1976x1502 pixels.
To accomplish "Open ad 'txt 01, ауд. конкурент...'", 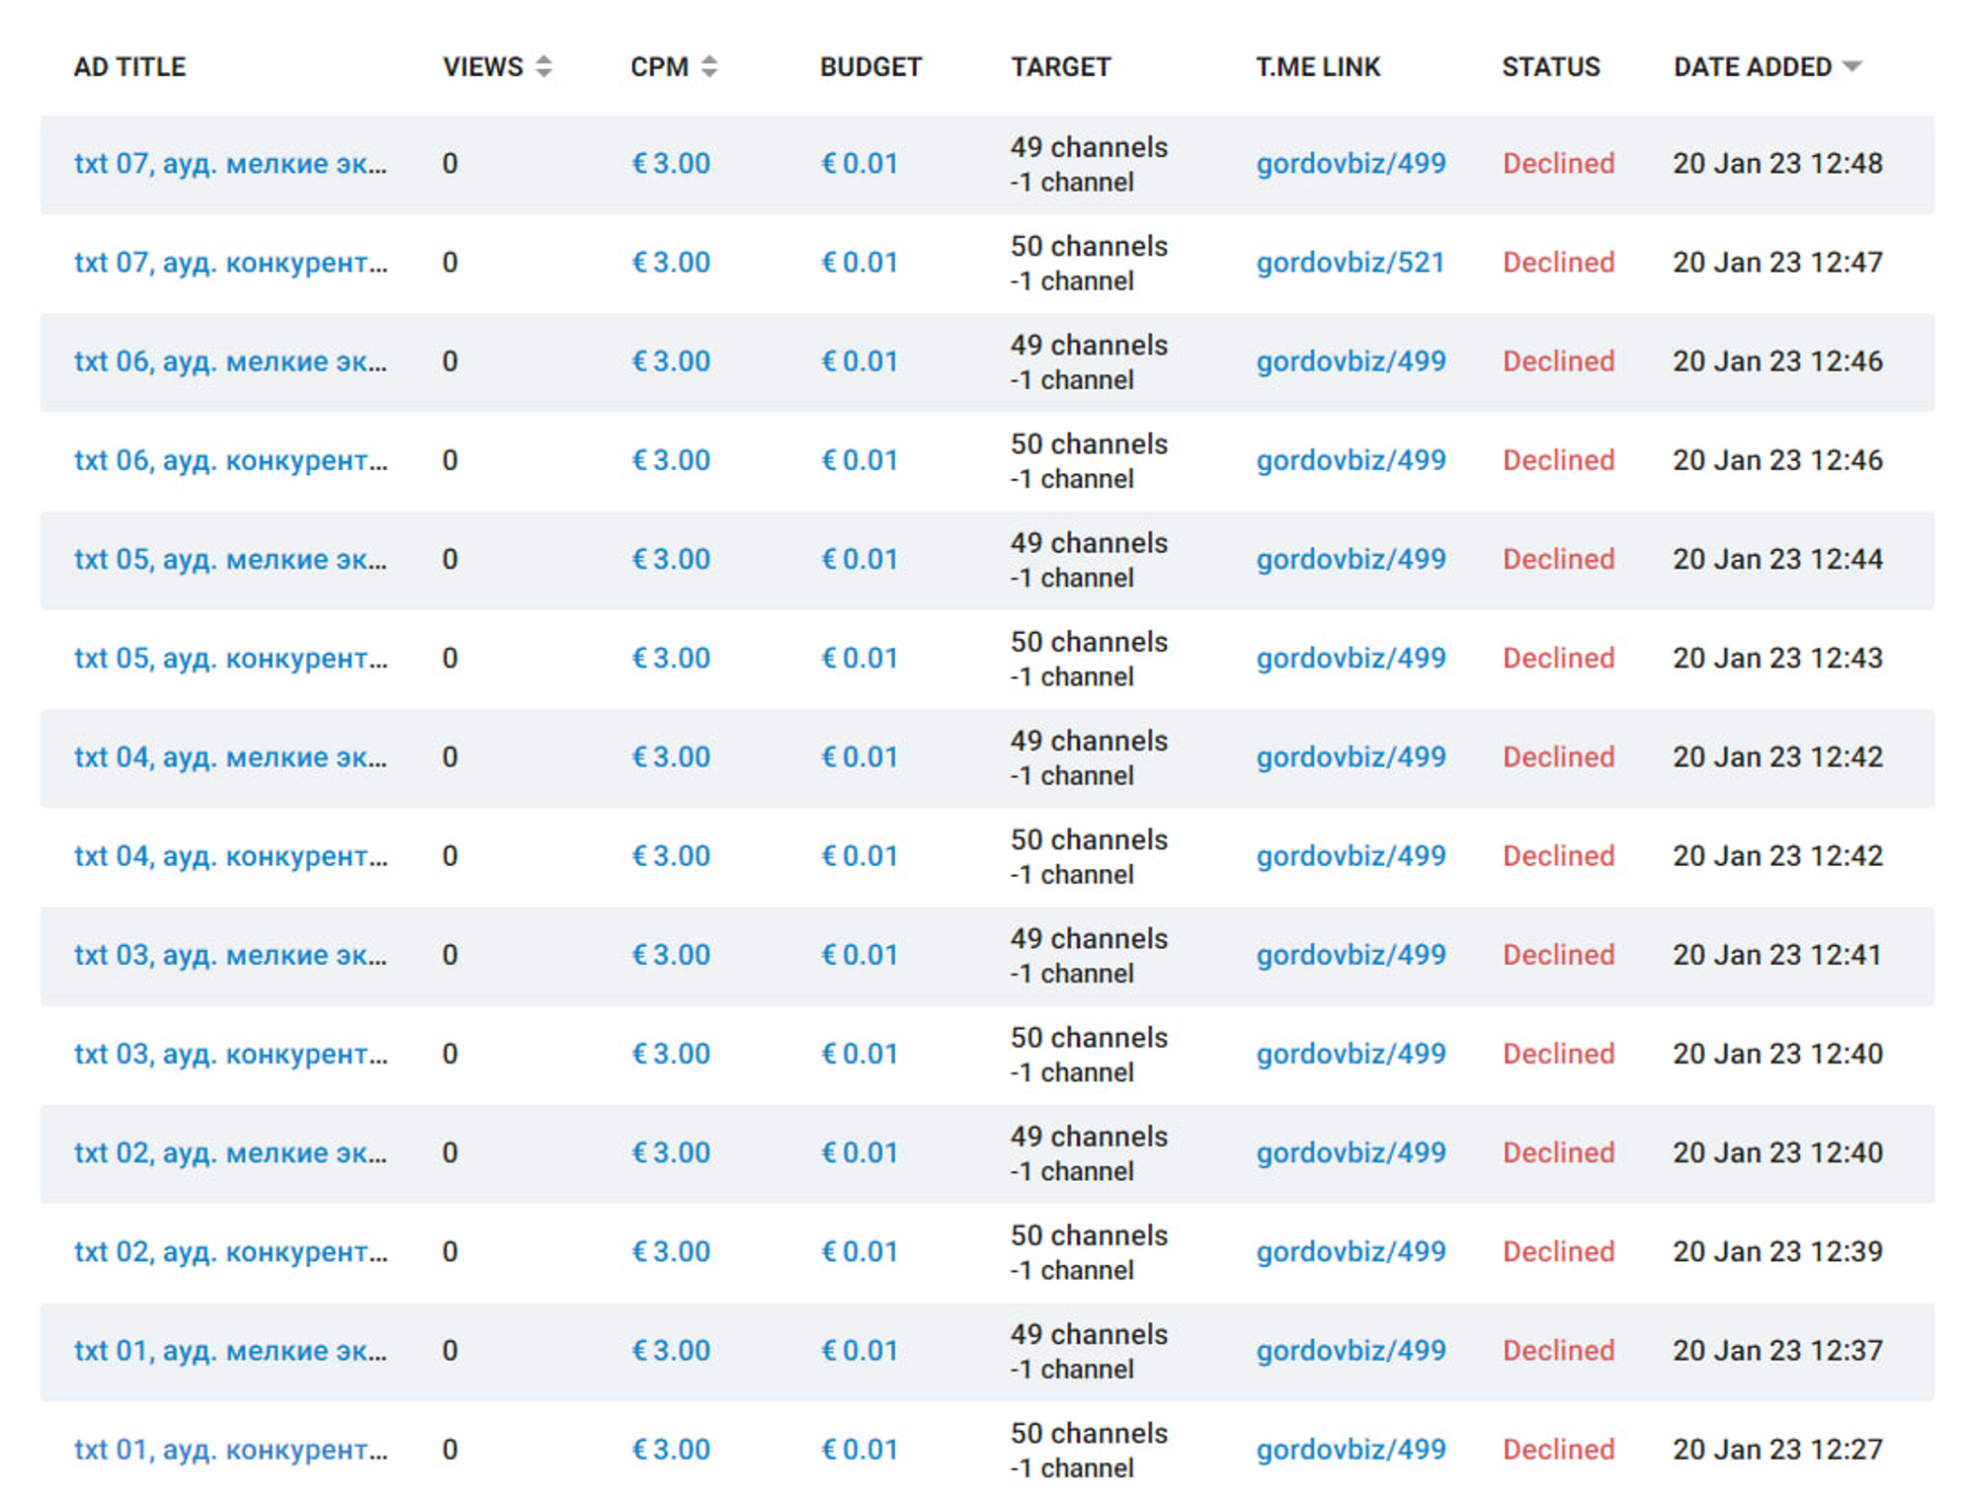I will (230, 1449).
